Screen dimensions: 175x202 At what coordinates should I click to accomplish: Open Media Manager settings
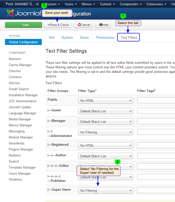click(x=20, y=119)
